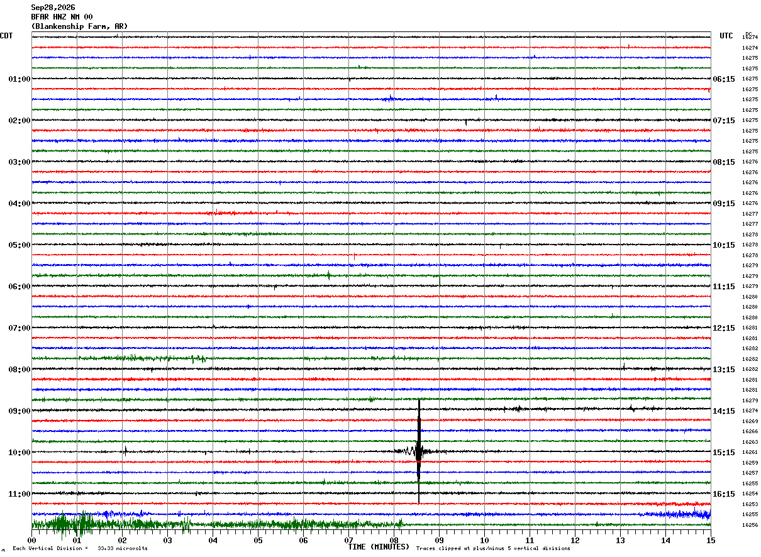
Task: Select the 01:00 CDT time label
Action: 19,79
